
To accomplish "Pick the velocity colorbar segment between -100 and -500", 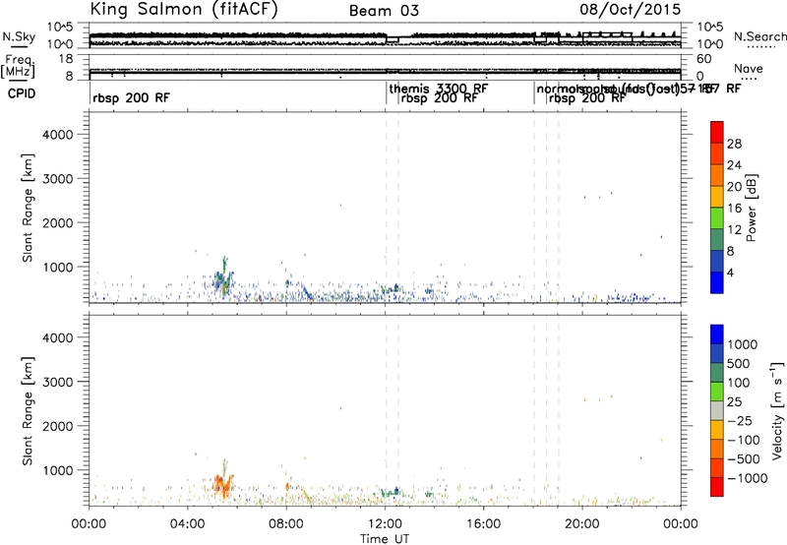I will click(x=717, y=450).
